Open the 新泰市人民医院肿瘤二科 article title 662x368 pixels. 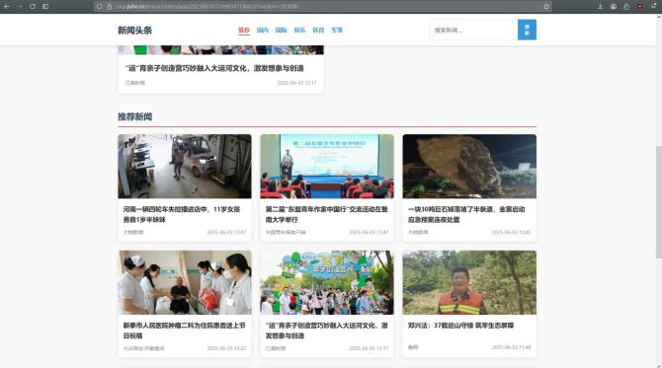[x=184, y=331]
